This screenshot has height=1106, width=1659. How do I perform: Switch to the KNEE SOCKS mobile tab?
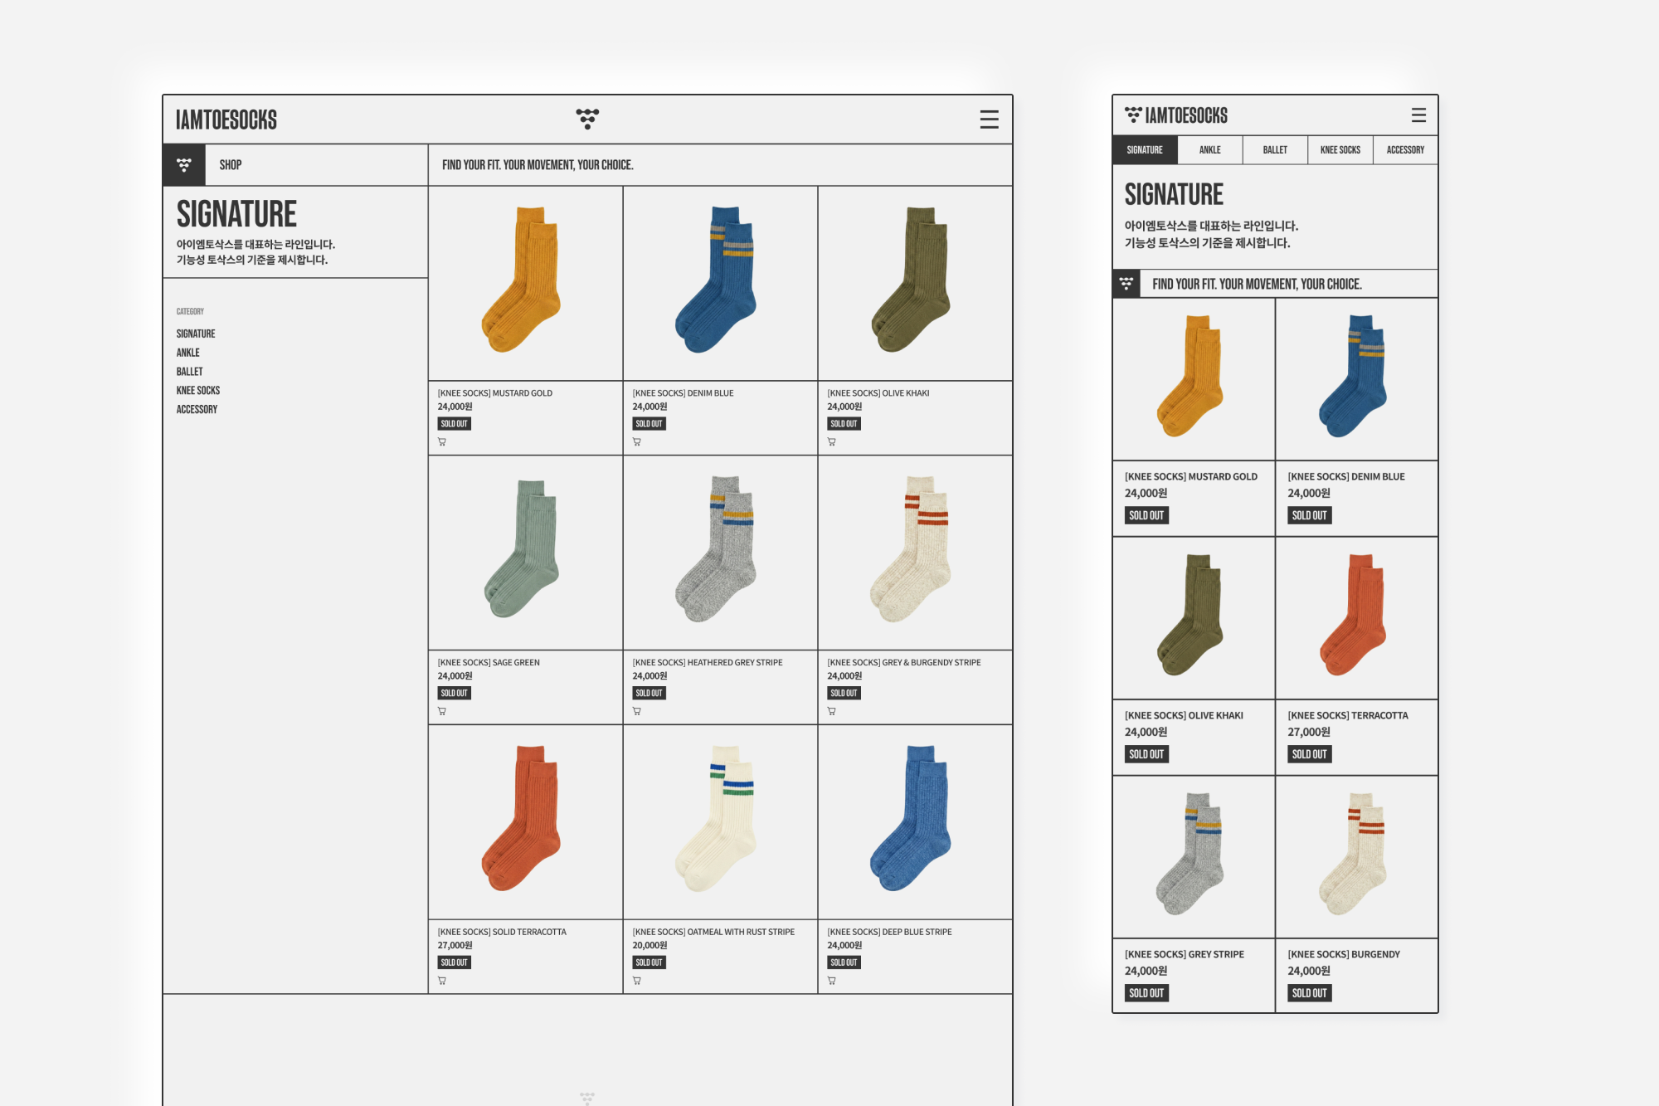pyautogui.click(x=1340, y=150)
